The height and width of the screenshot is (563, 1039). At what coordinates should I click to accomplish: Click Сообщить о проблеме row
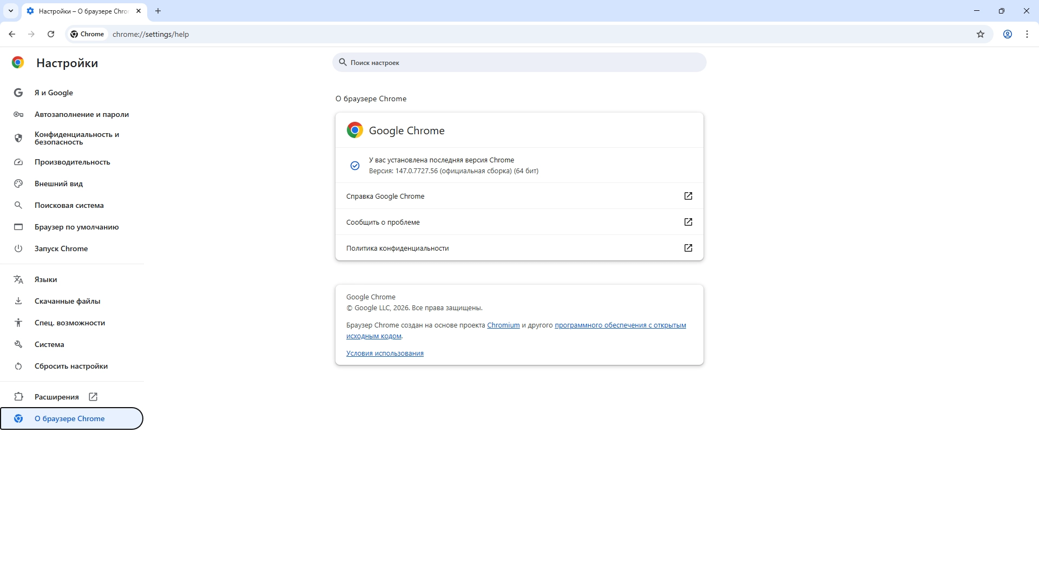519,222
